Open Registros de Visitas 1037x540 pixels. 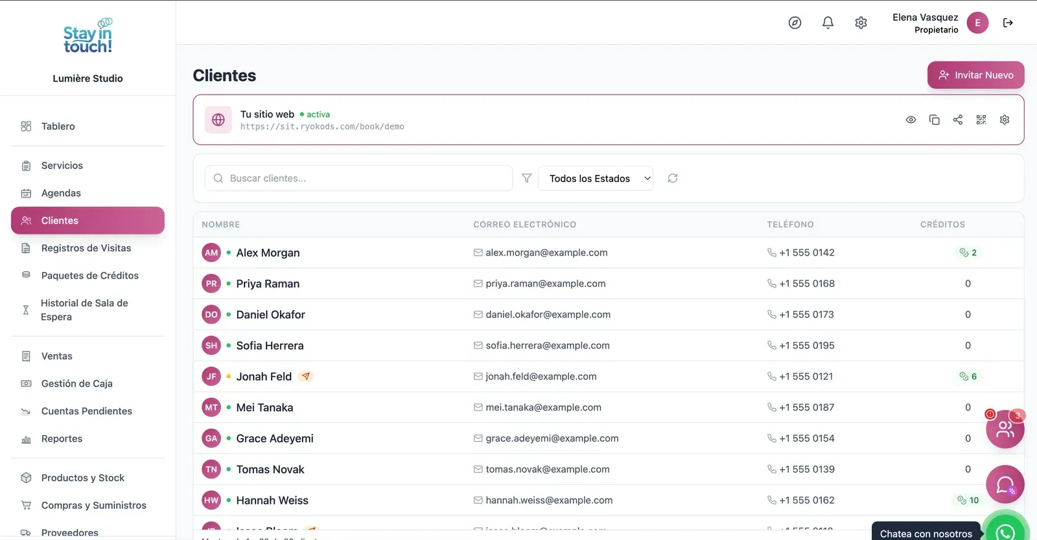point(87,248)
